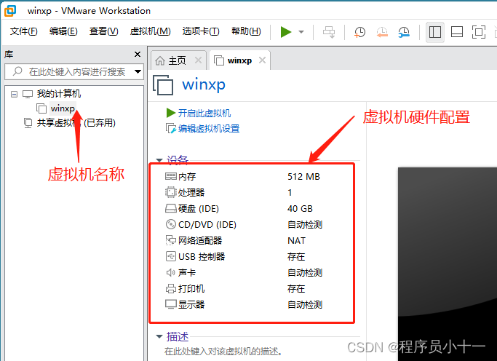Click the speaker icon beside 声卡

point(170,272)
